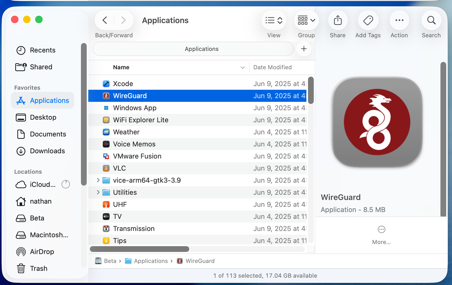Select the Applications tab
The image size is (452, 285).
193,49
